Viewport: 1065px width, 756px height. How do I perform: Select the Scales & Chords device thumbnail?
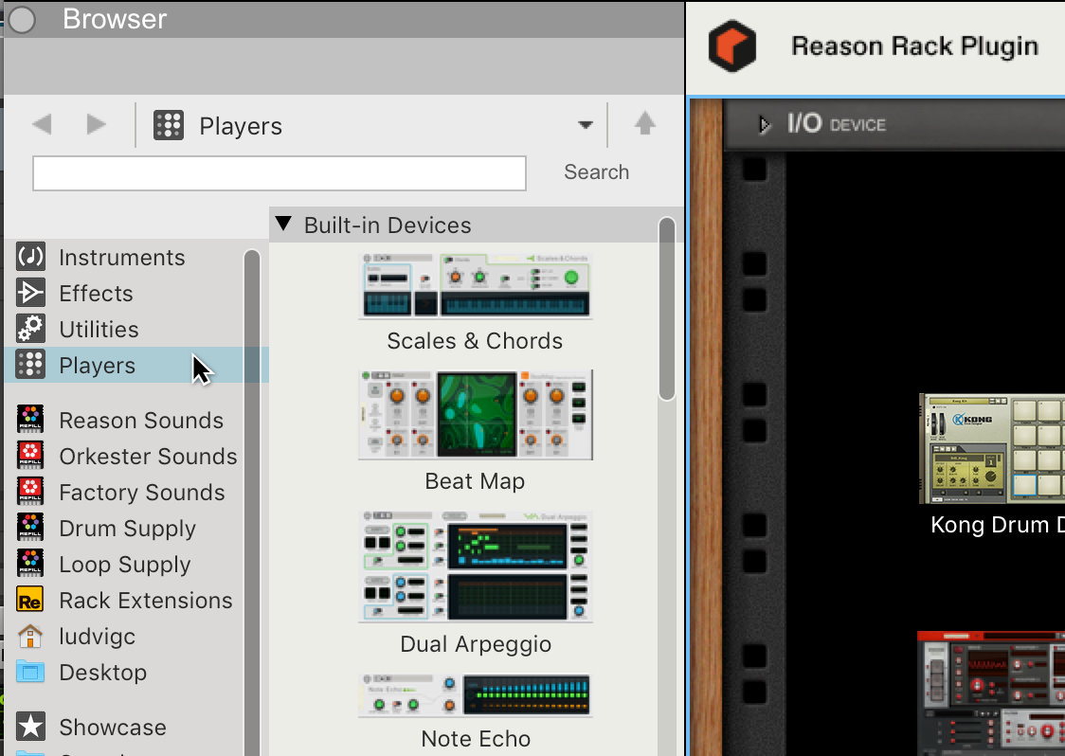[476, 285]
